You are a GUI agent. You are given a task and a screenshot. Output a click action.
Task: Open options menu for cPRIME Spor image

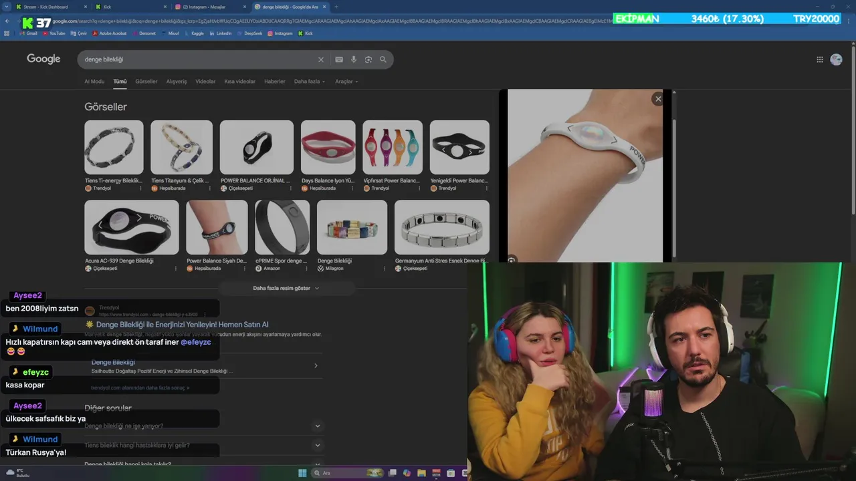click(308, 269)
